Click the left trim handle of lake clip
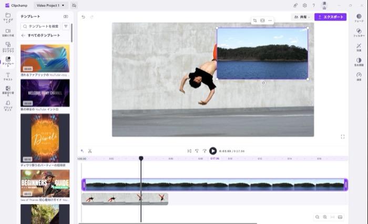Image resolution: width=368 pixels, height=224 pixels. [x=84, y=185]
